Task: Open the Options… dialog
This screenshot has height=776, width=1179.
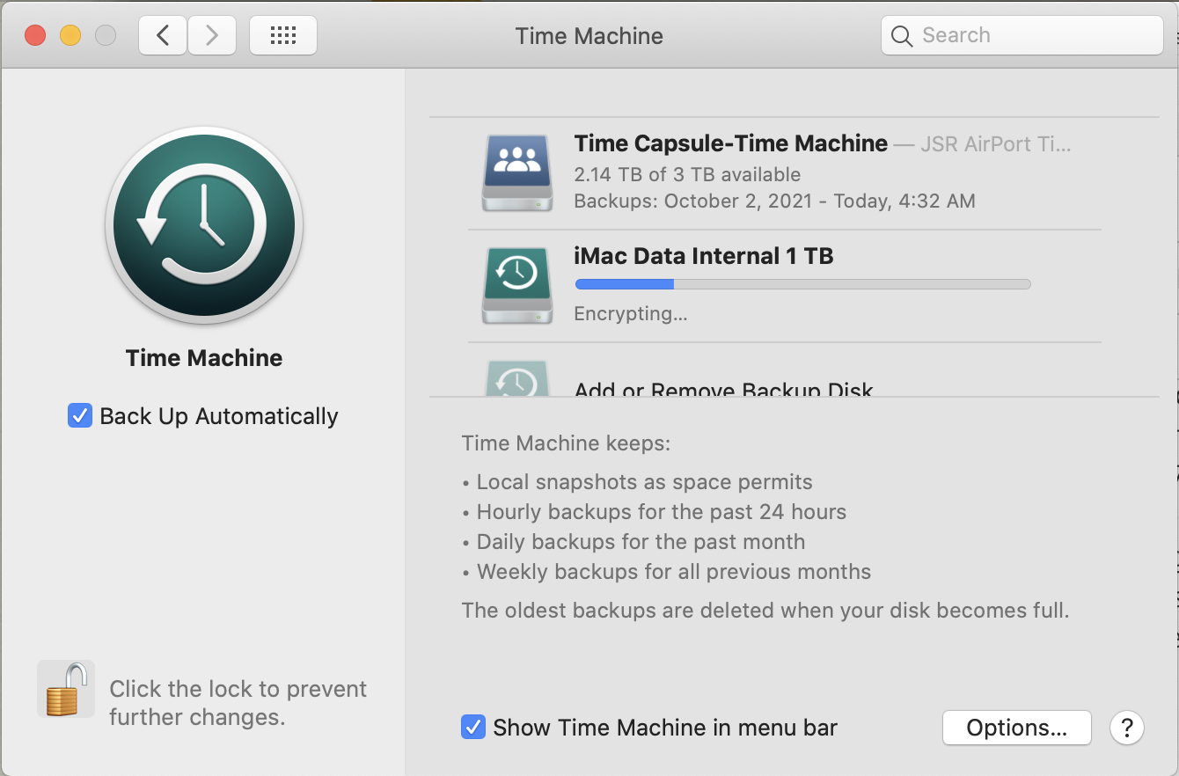Action: [1016, 728]
